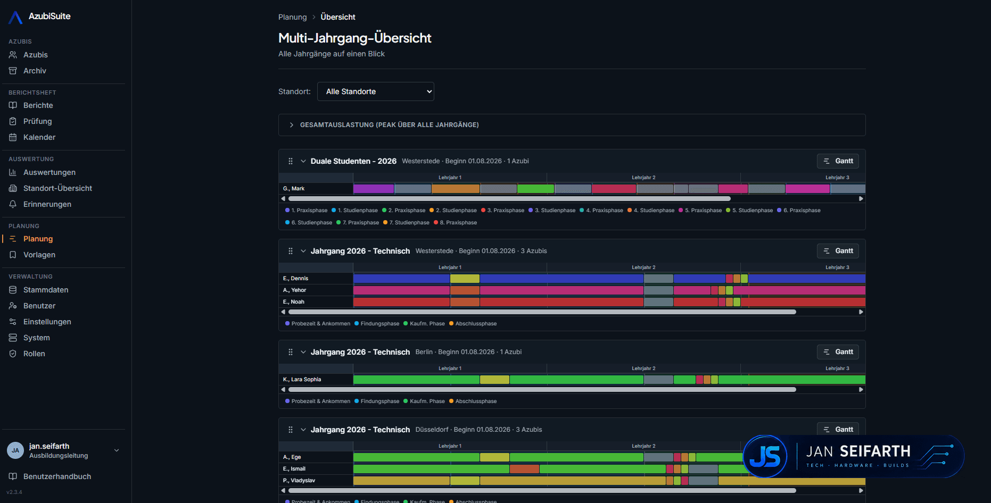Select the K., Lara Sophia row
The image size is (991, 503).
pyautogui.click(x=572, y=380)
